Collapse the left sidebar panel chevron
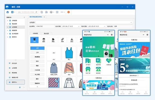Viewport: 155px width, 100px height. pos(24,17)
